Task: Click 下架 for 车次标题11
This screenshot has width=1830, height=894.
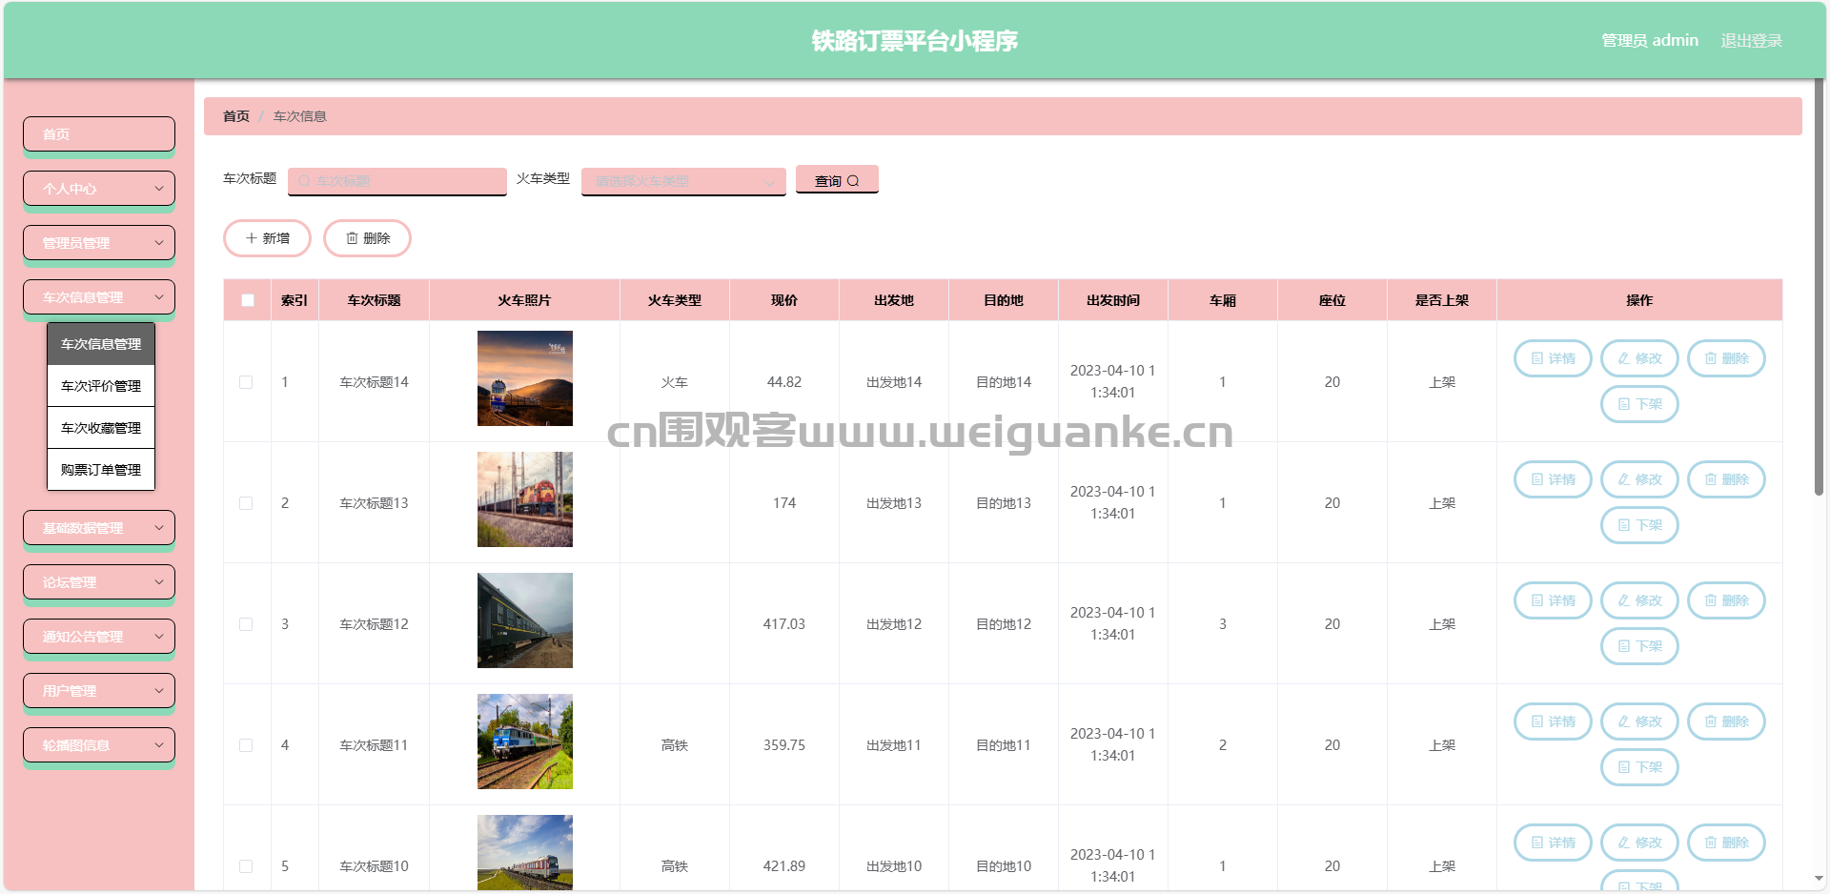Action: (x=1639, y=767)
